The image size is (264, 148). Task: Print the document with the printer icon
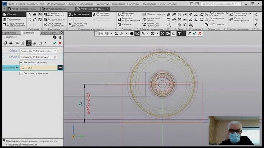(29, 20)
